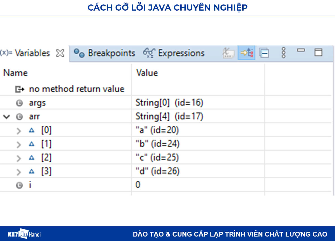Expand the [0] array element

coord(19,131)
